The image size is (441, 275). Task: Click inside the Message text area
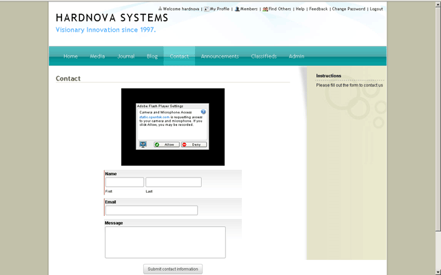point(165,242)
